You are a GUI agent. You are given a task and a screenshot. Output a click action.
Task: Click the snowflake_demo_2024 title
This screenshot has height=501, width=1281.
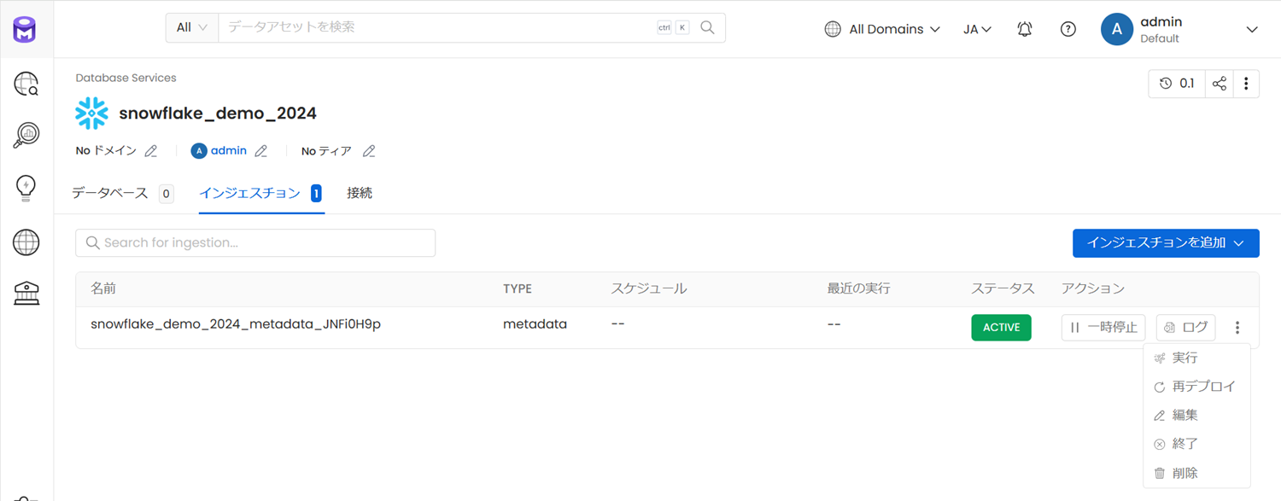click(218, 114)
